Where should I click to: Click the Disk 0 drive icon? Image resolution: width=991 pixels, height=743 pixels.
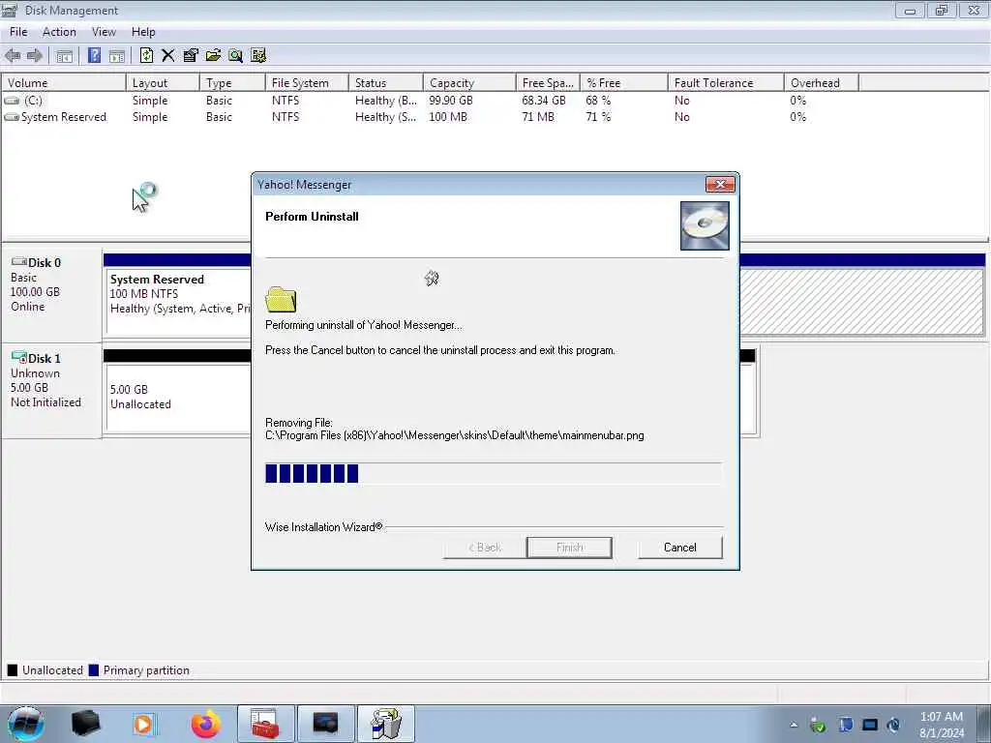[18, 261]
